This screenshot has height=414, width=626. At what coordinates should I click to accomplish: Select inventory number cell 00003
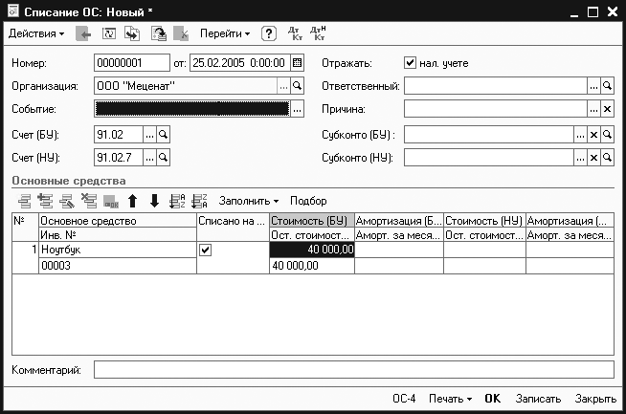[118, 266]
